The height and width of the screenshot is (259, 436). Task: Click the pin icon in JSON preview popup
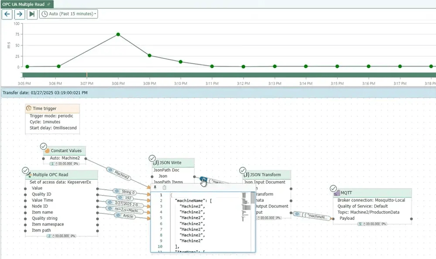pos(155,188)
